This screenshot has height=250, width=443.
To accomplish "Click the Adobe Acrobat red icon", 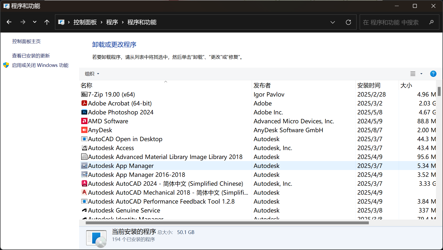I will [84, 103].
